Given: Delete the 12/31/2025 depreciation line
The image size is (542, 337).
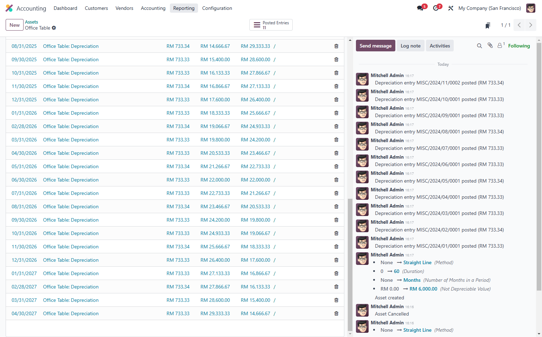Looking at the screenshot, I should (x=336, y=100).
